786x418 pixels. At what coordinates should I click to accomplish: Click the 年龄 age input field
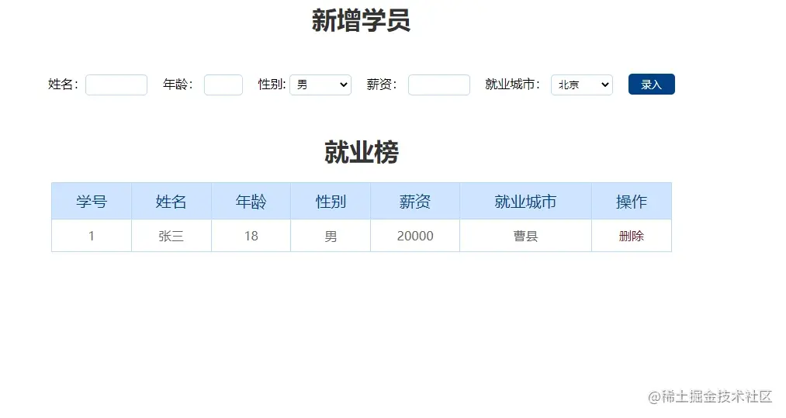point(223,85)
